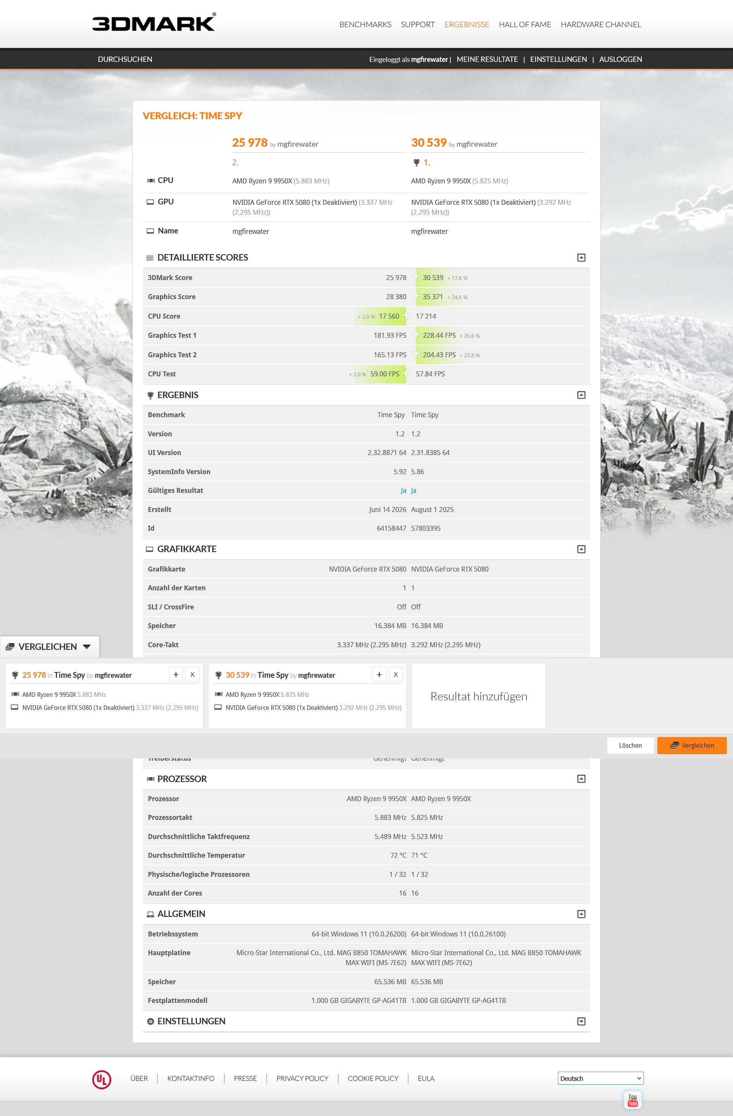733x1116 pixels.
Task: Collapse the Prozessor section
Action: click(x=581, y=779)
